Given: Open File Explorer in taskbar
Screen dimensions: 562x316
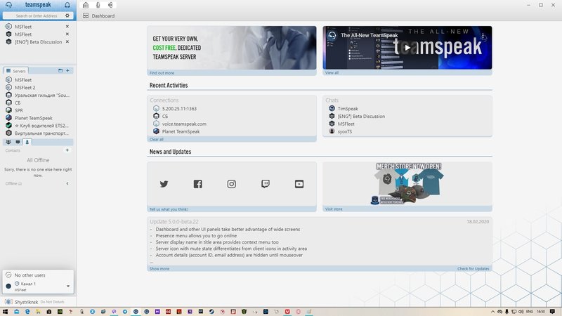Looking at the screenshot, I should coord(38,312).
